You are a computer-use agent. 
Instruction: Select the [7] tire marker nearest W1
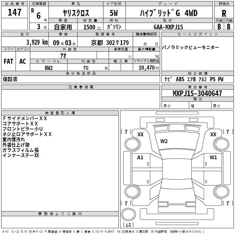(227, 132)
